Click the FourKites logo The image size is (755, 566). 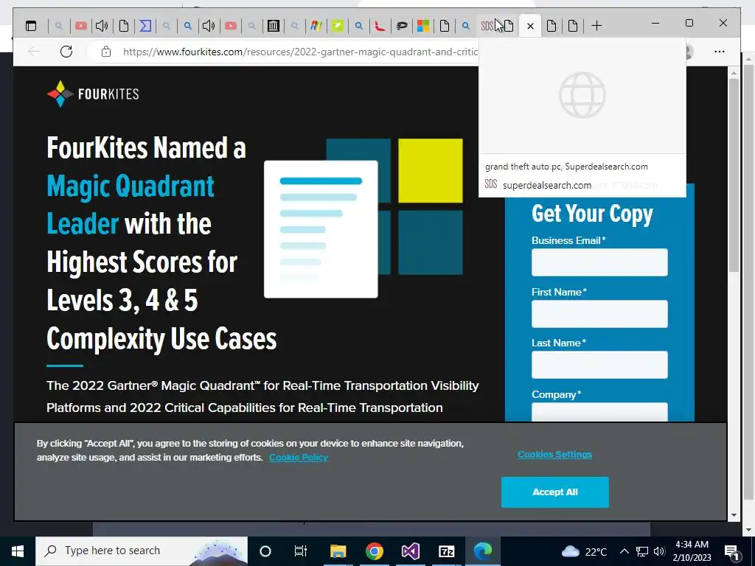(93, 94)
